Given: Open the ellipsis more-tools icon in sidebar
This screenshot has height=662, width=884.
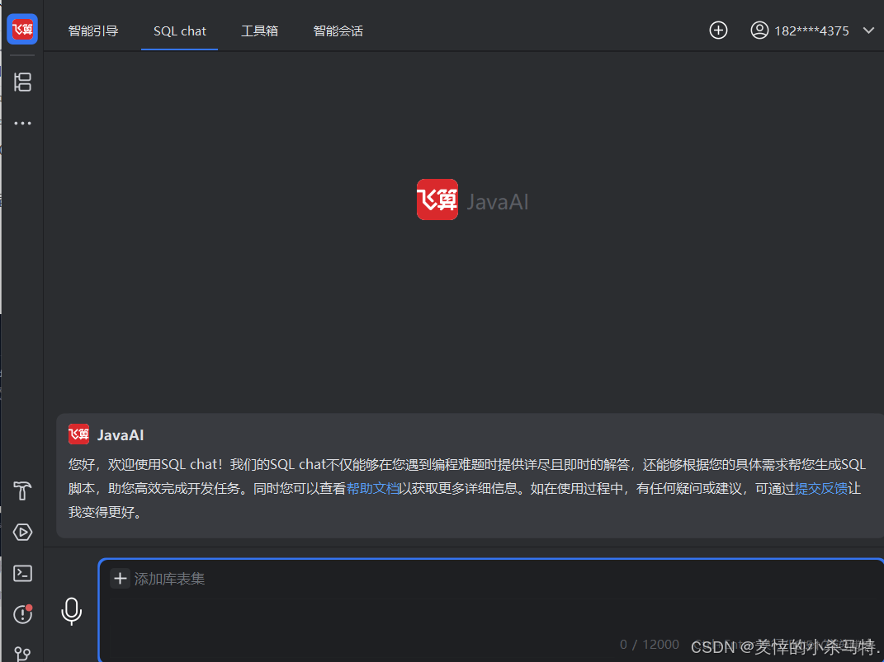Looking at the screenshot, I should [22, 123].
